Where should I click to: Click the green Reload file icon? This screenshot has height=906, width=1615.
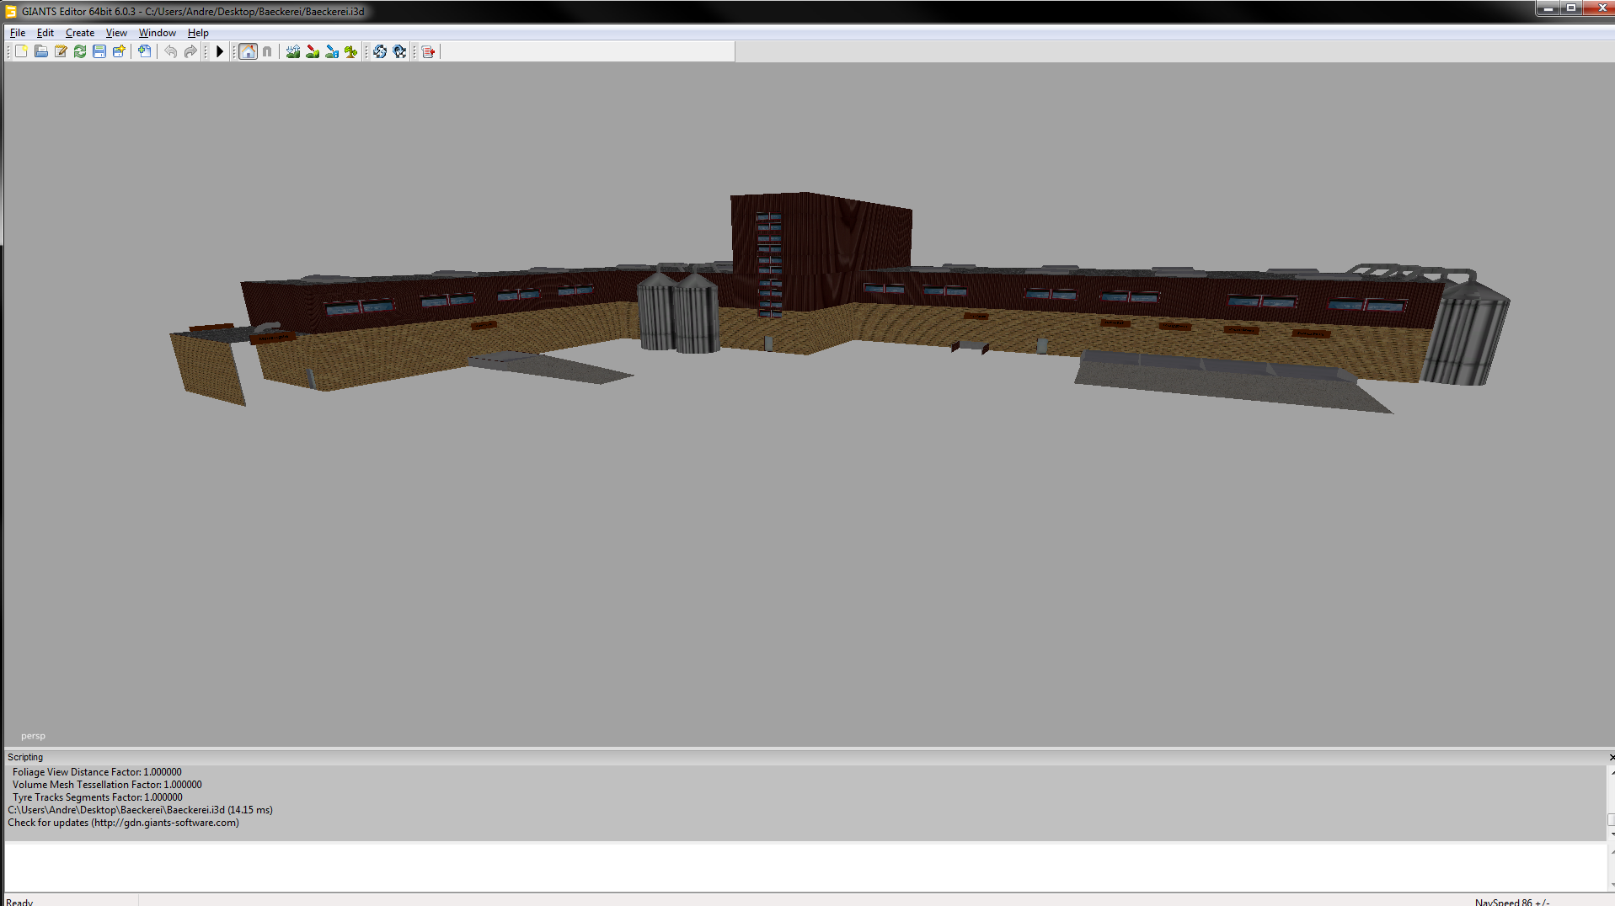pyautogui.click(x=80, y=51)
